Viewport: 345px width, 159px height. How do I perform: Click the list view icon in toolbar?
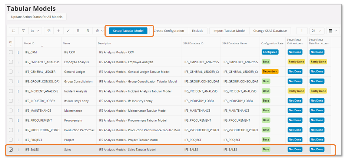[13, 31]
